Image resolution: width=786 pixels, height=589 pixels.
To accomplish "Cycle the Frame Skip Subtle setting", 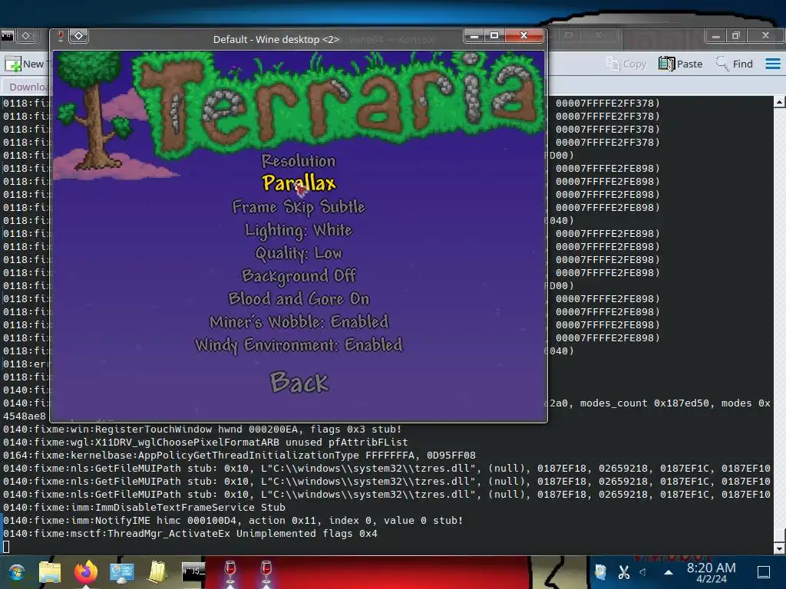I will click(299, 207).
